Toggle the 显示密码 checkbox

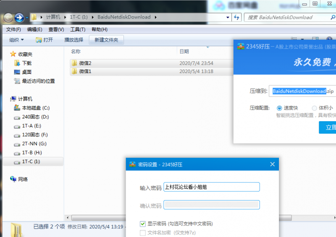tap(143, 224)
